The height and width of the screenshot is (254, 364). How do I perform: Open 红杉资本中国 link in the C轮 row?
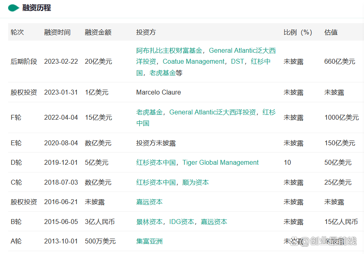[156, 183]
